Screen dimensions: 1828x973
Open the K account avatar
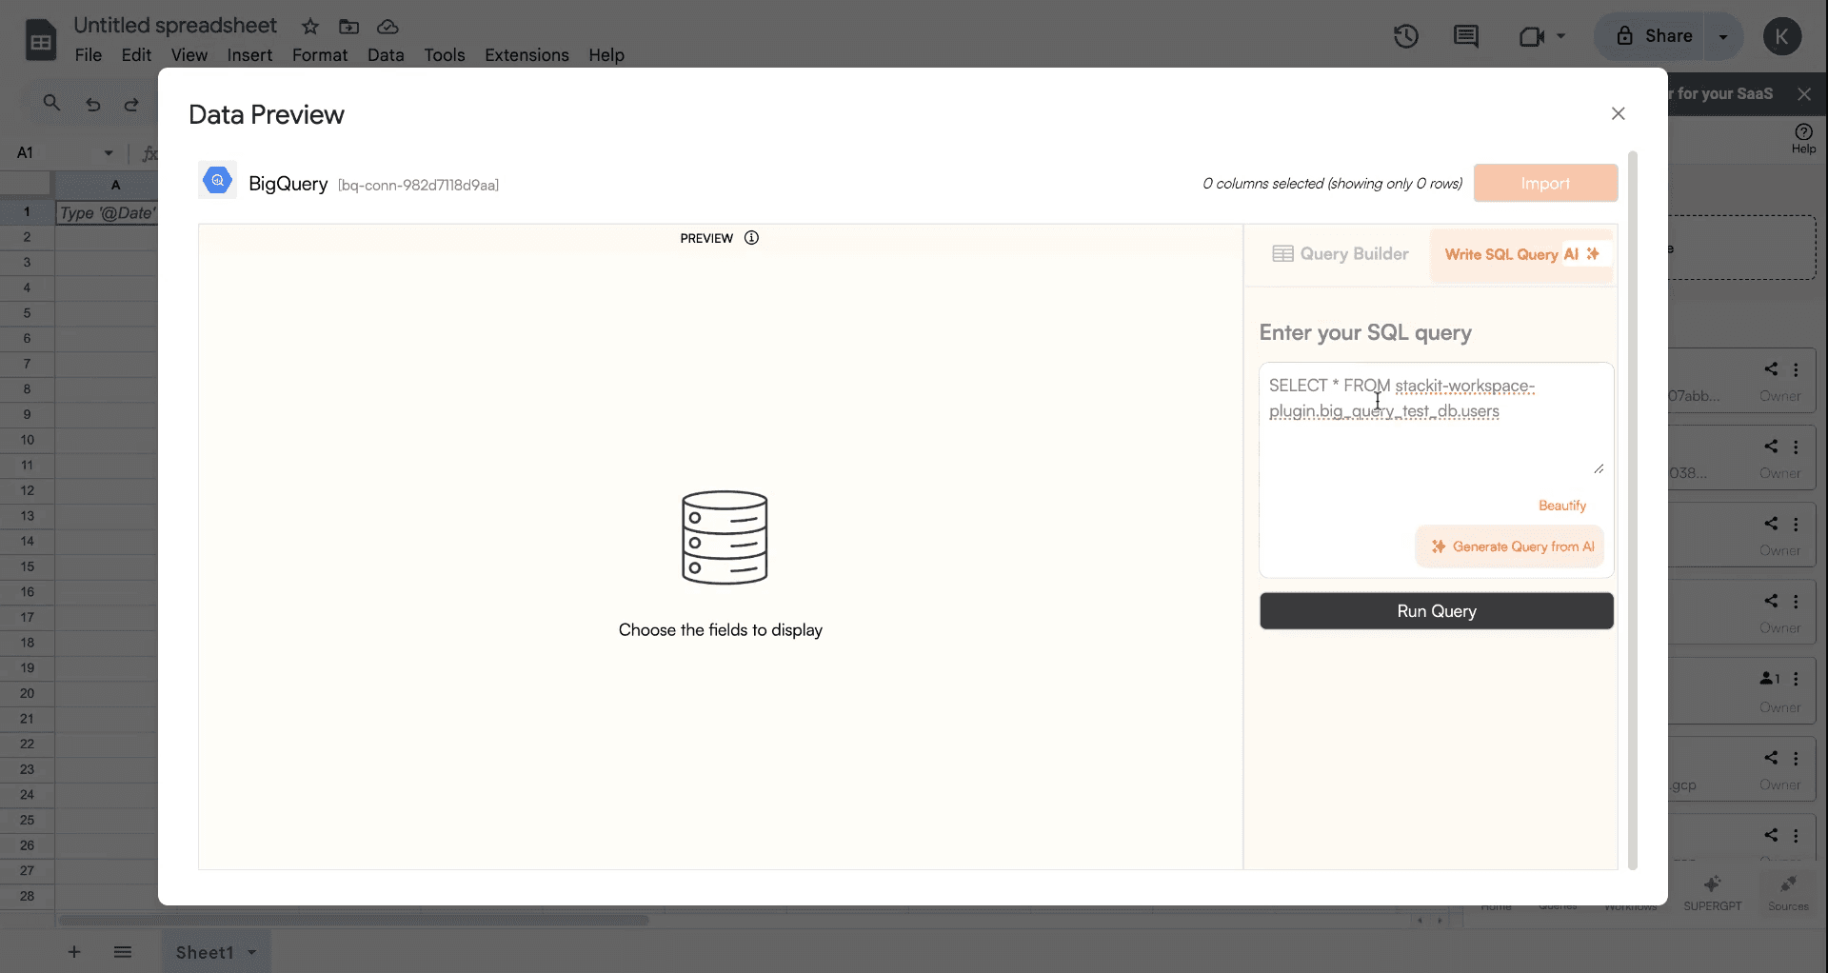tap(1781, 36)
